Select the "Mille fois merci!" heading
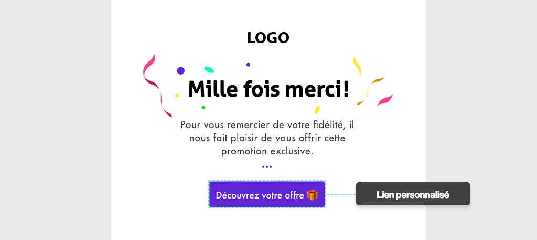This screenshot has height=240, width=537. click(268, 89)
